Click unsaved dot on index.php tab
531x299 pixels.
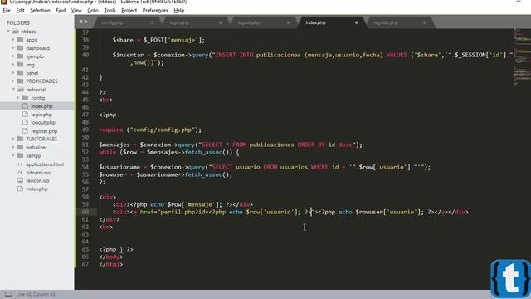pos(356,22)
